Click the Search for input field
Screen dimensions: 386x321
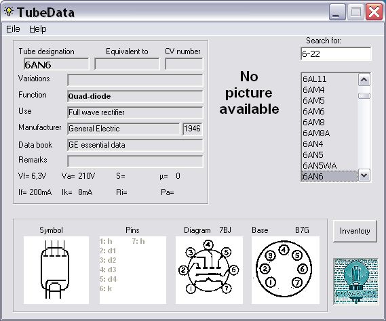coord(336,53)
